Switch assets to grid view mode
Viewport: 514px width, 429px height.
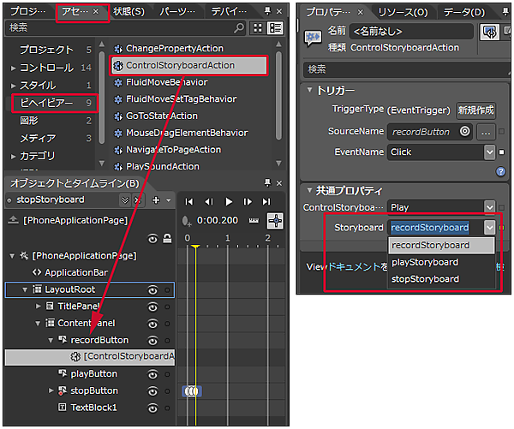tap(259, 27)
